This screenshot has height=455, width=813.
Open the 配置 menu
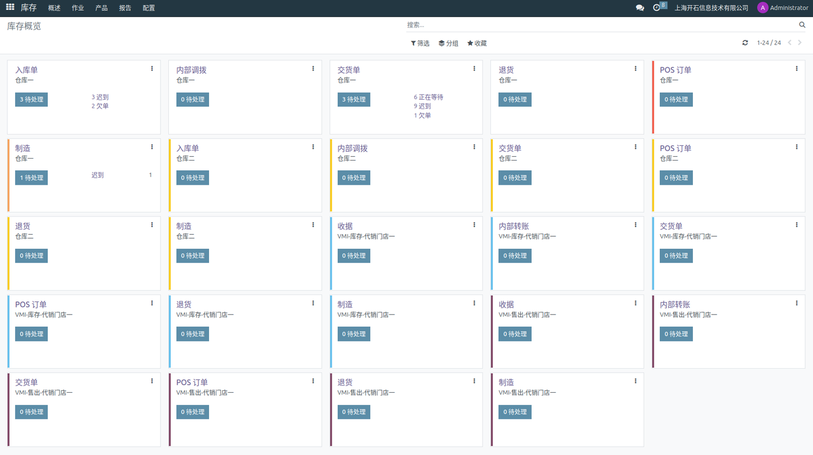coord(149,8)
